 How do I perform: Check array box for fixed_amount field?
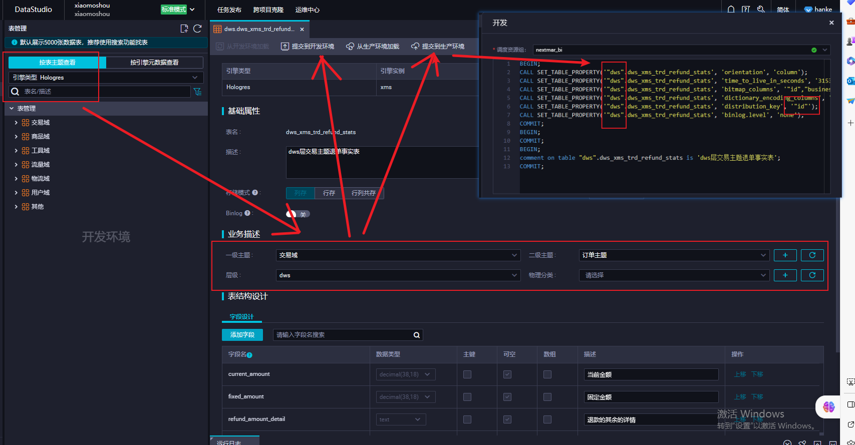click(547, 397)
